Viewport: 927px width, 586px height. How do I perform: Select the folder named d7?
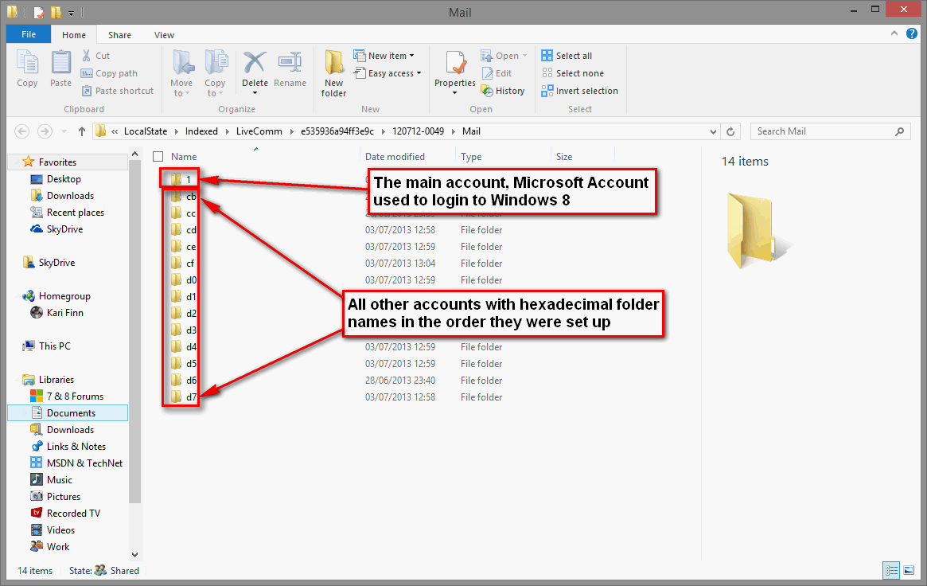(184, 397)
